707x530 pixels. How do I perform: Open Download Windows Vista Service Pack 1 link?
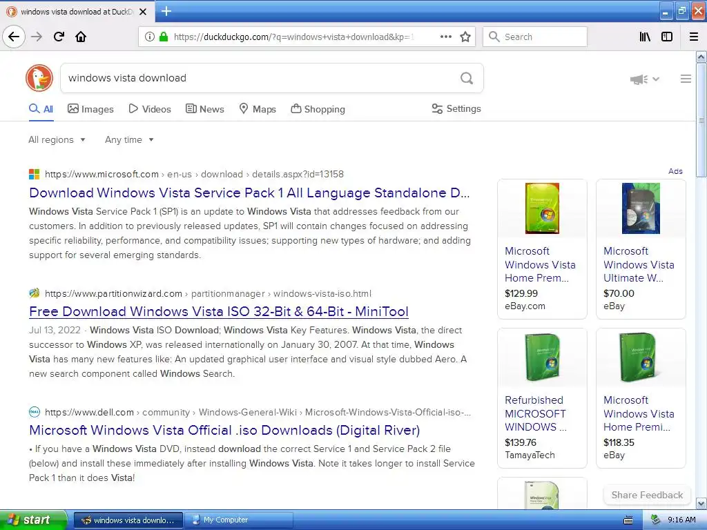pos(249,193)
